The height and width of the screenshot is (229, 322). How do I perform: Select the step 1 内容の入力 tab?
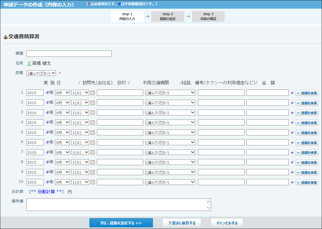click(x=127, y=16)
